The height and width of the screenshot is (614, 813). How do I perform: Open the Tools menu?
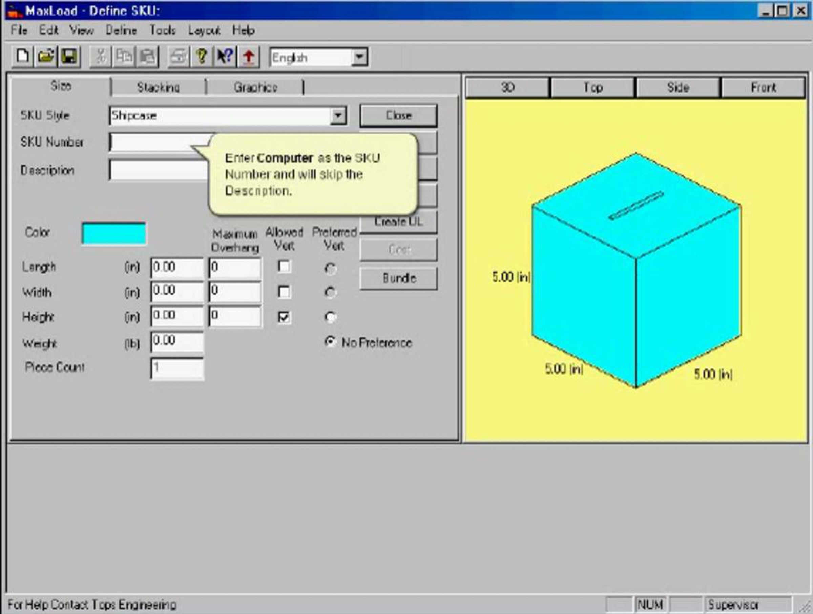pos(163,30)
